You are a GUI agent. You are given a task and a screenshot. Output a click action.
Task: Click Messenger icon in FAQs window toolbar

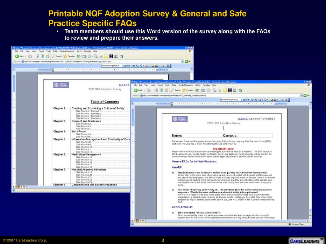click(240, 90)
